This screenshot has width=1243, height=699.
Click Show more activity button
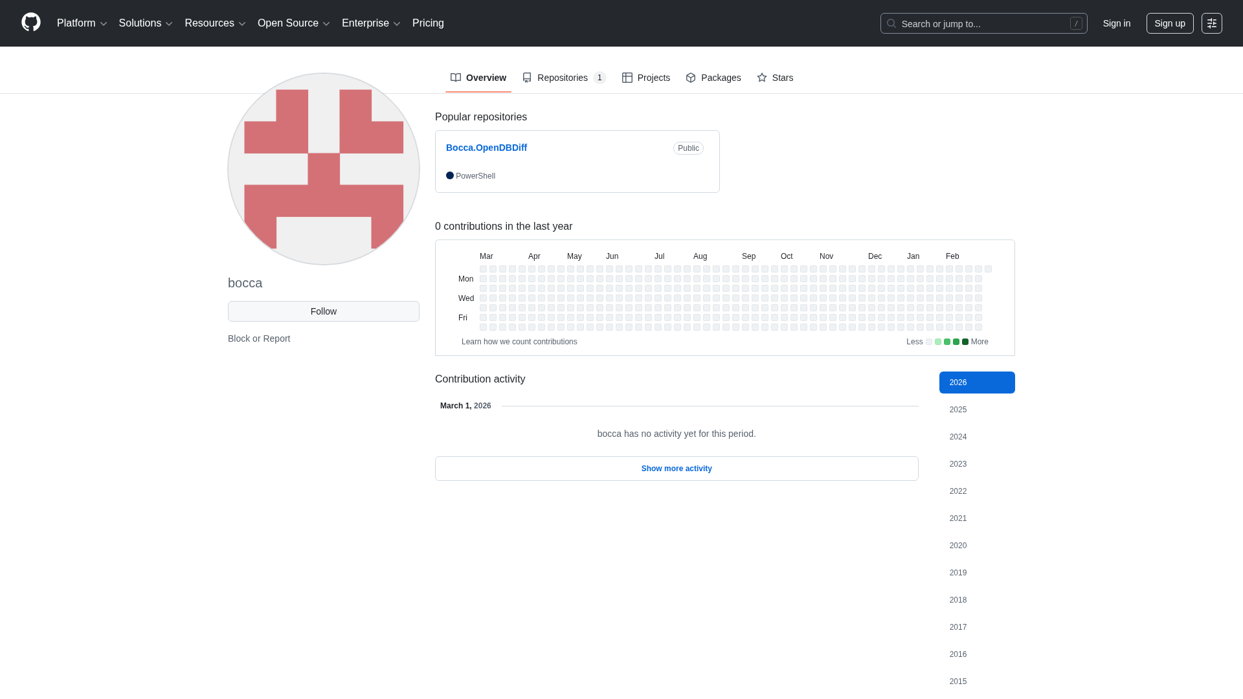tap(676, 469)
